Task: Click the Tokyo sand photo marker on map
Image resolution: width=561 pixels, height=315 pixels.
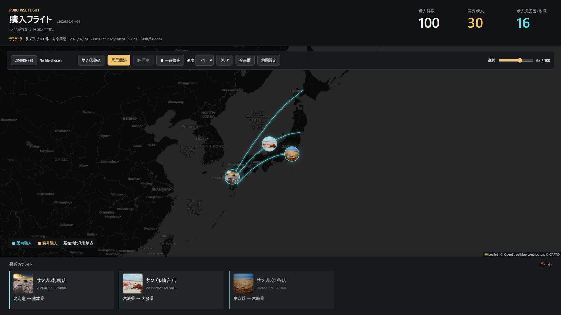Action: point(292,154)
